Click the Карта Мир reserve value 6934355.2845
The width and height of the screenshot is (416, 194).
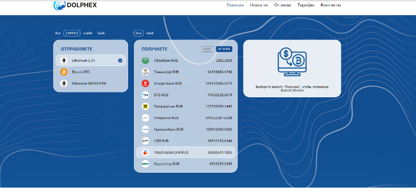pos(221,164)
